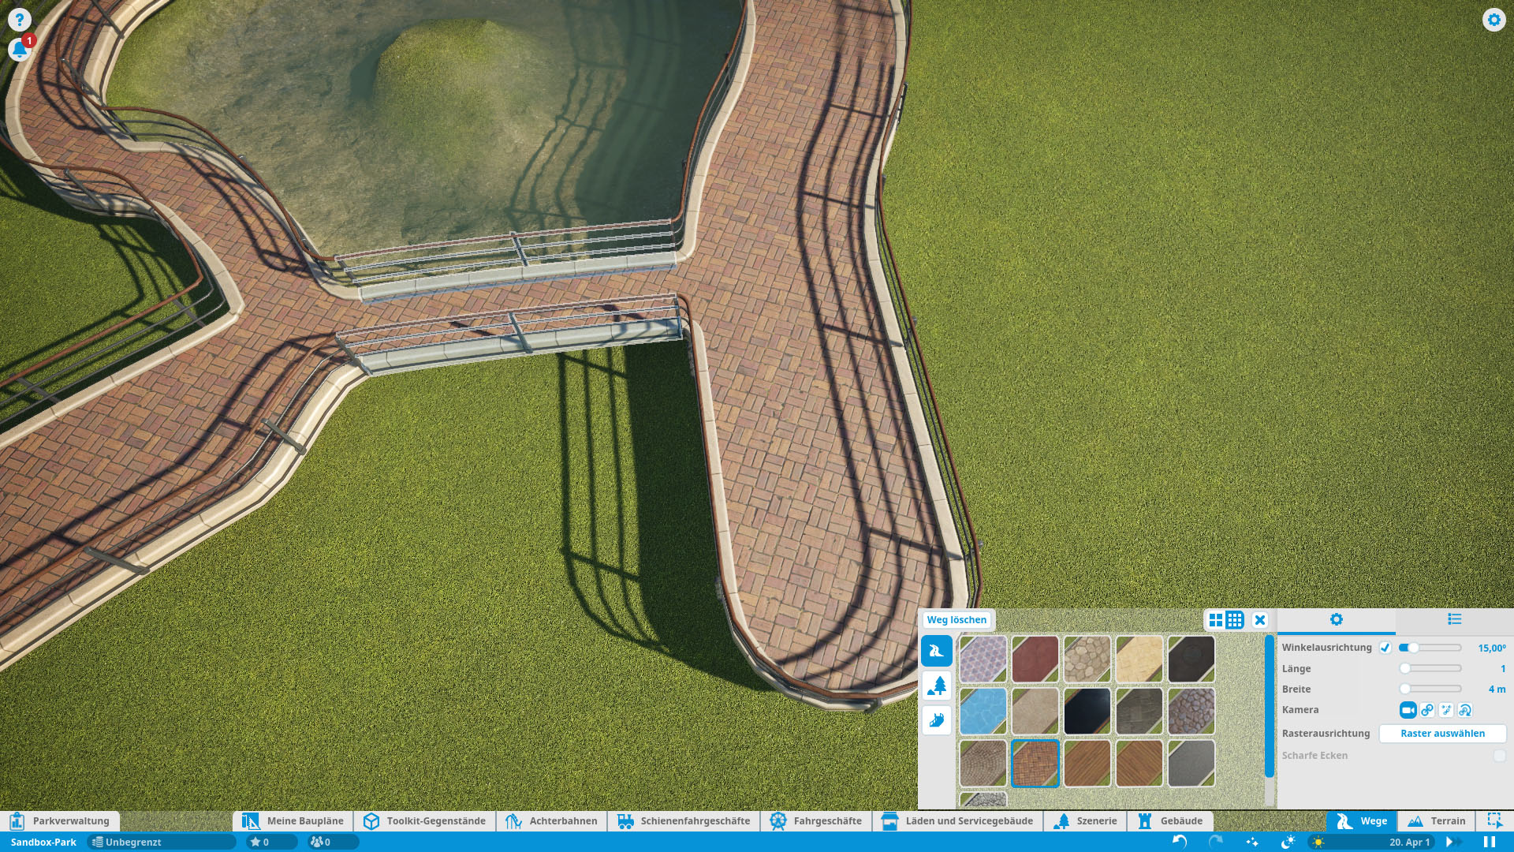Screen dimensions: 1514x852
Task: Select the video camera mode icon
Action: pyautogui.click(x=1408, y=710)
